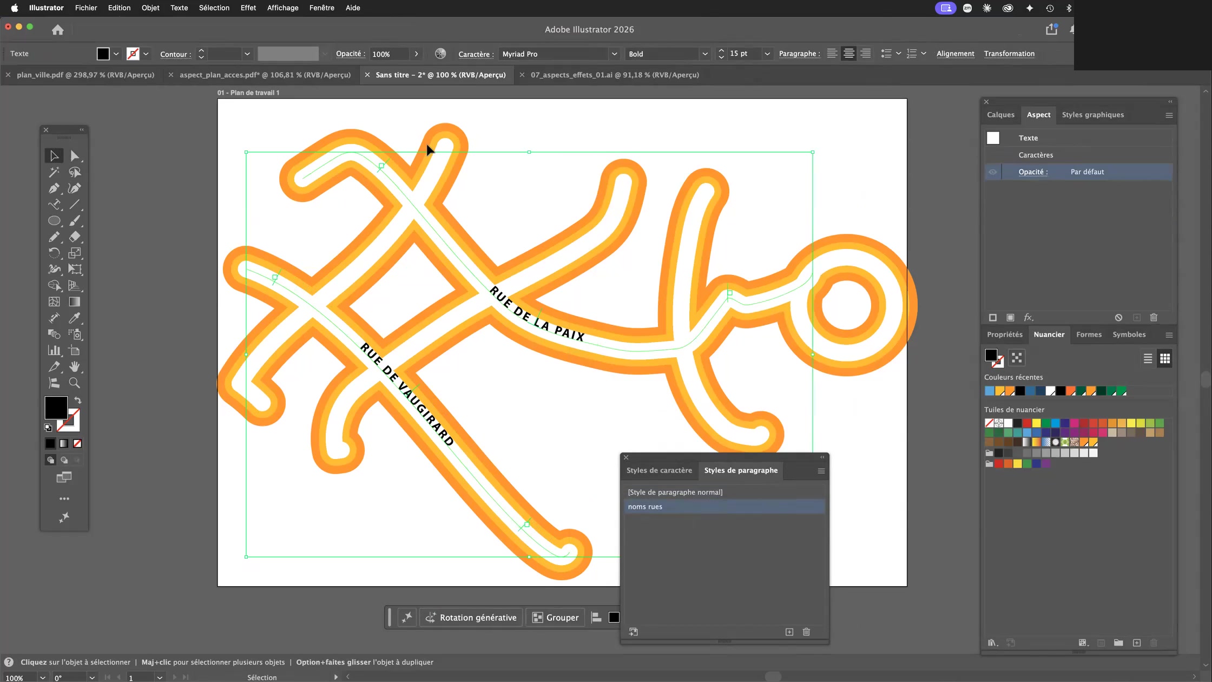Image resolution: width=1212 pixels, height=682 pixels.
Task: Open the Alignement link
Action: [x=955, y=54]
